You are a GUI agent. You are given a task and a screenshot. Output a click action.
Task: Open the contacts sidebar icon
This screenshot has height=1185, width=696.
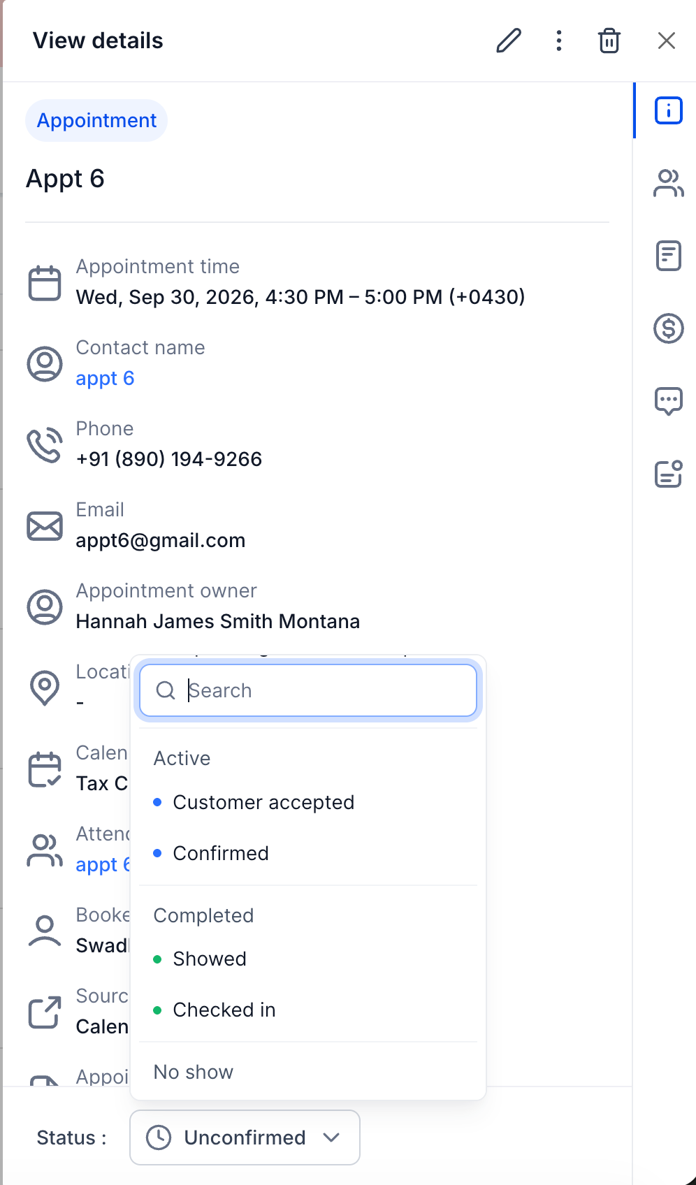(669, 183)
